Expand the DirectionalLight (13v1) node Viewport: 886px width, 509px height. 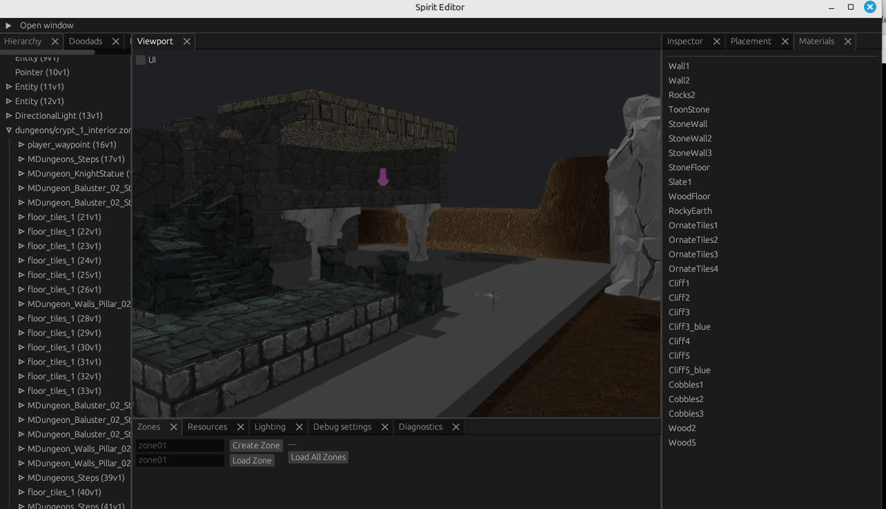point(8,115)
